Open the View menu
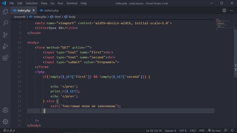 pyautogui.click(x=44, y=3)
